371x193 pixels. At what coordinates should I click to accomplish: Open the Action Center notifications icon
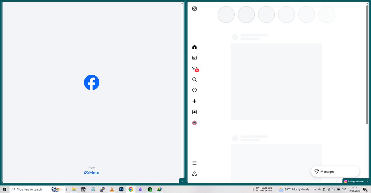point(365,189)
